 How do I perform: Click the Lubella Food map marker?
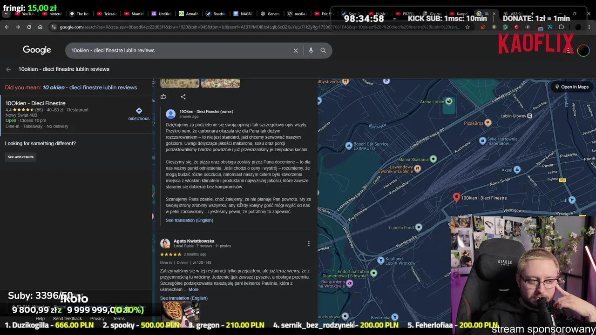[419, 228]
